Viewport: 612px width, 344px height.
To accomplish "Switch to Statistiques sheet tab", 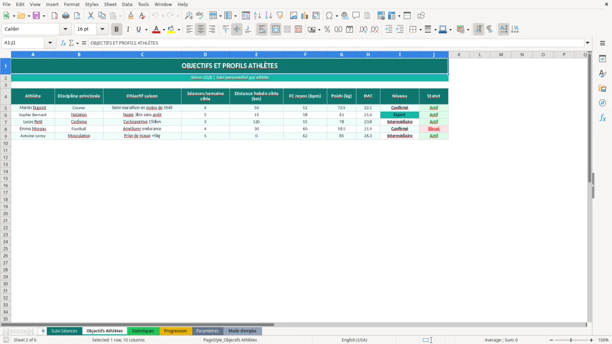I will click(x=143, y=331).
